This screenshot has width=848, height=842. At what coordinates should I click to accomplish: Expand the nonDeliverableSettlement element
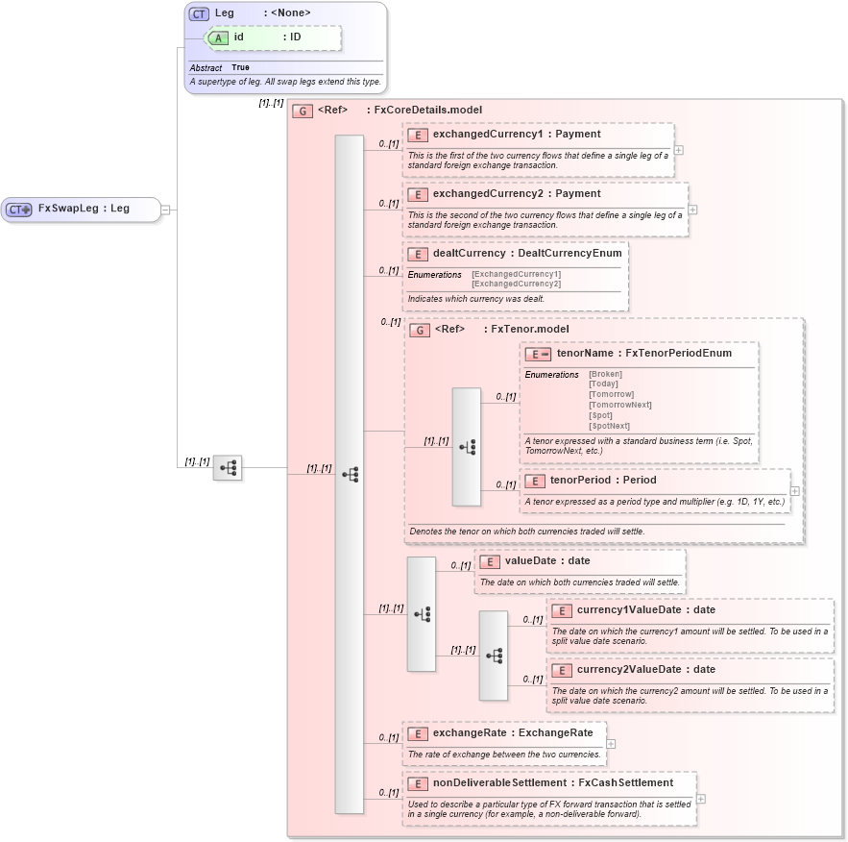point(701,799)
